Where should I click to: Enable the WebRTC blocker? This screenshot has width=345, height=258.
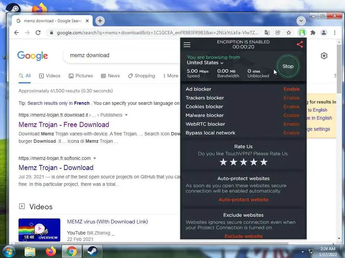click(291, 124)
